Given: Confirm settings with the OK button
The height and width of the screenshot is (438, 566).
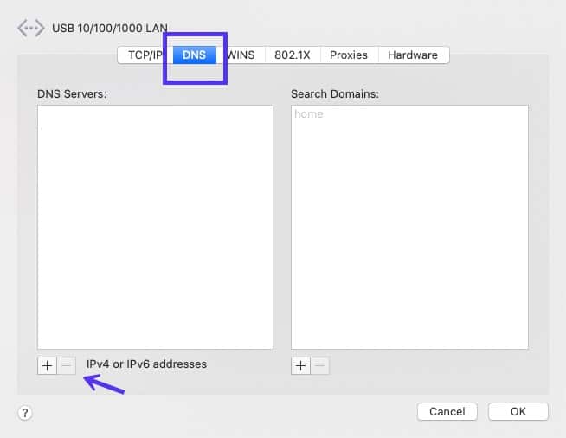Looking at the screenshot, I should (x=518, y=411).
